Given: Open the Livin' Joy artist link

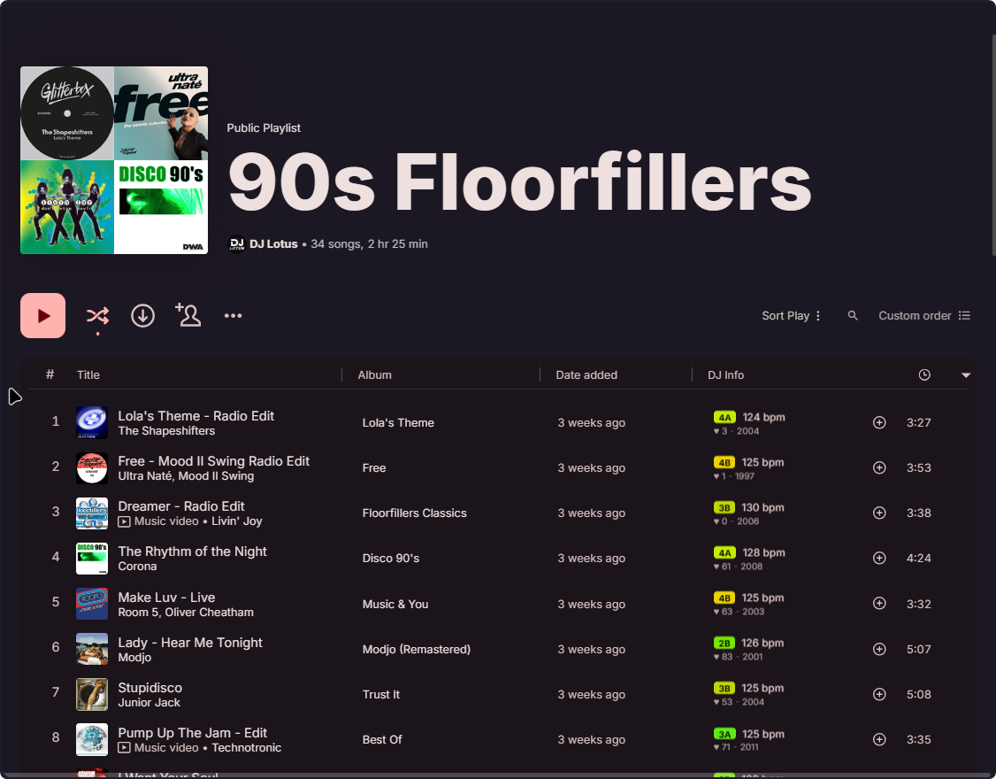Looking at the screenshot, I should coord(237,521).
